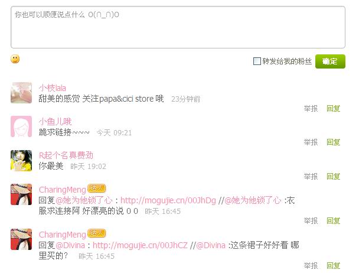
Task: Open the 小鱼儿哦 profile link
Action: (x=55, y=122)
